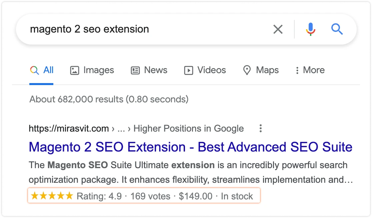Open the result options dropdown for Mirasvit listing

click(260, 128)
